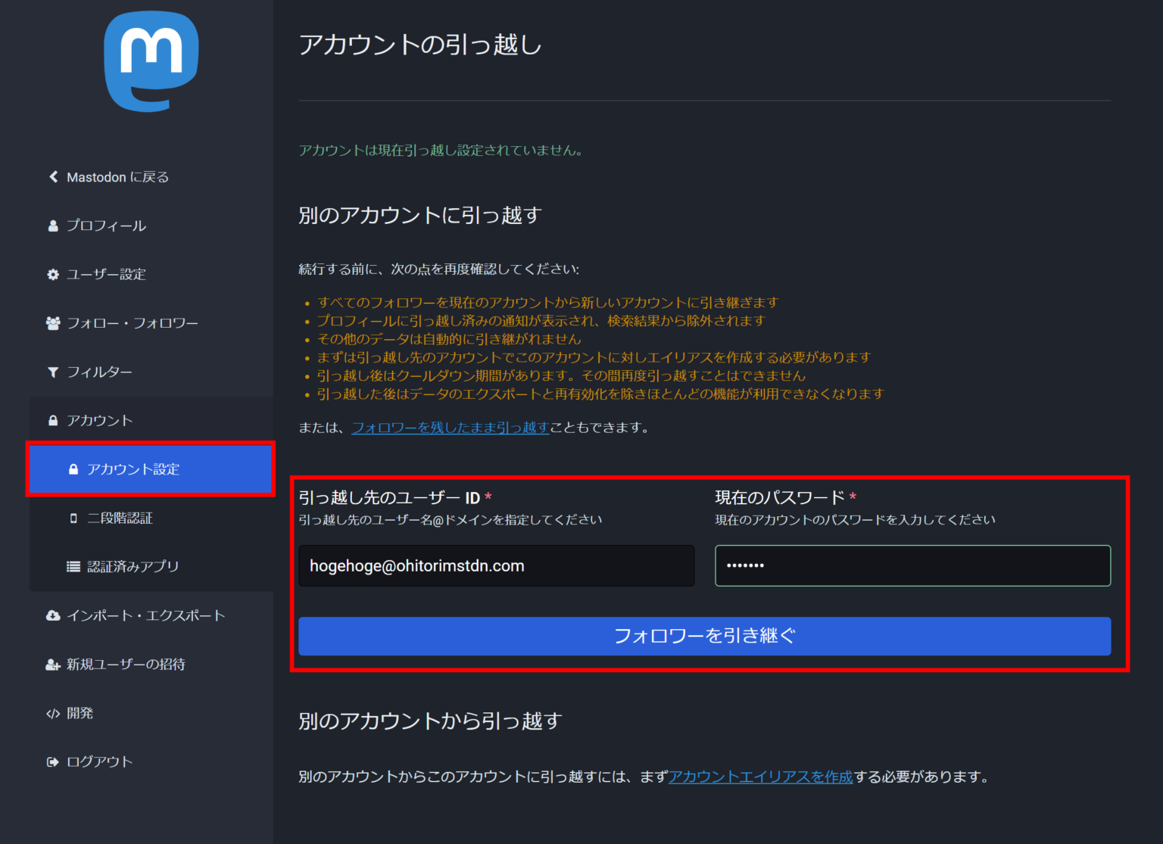Select the profile person icon in sidebar
The image size is (1163, 844).
52,225
